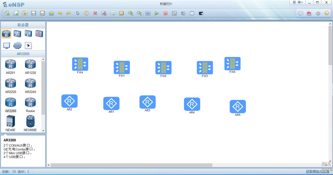Image resolution: width=333 pixels, height=175 pixels.
Task: Select the red X delete tool
Action: [95, 13]
